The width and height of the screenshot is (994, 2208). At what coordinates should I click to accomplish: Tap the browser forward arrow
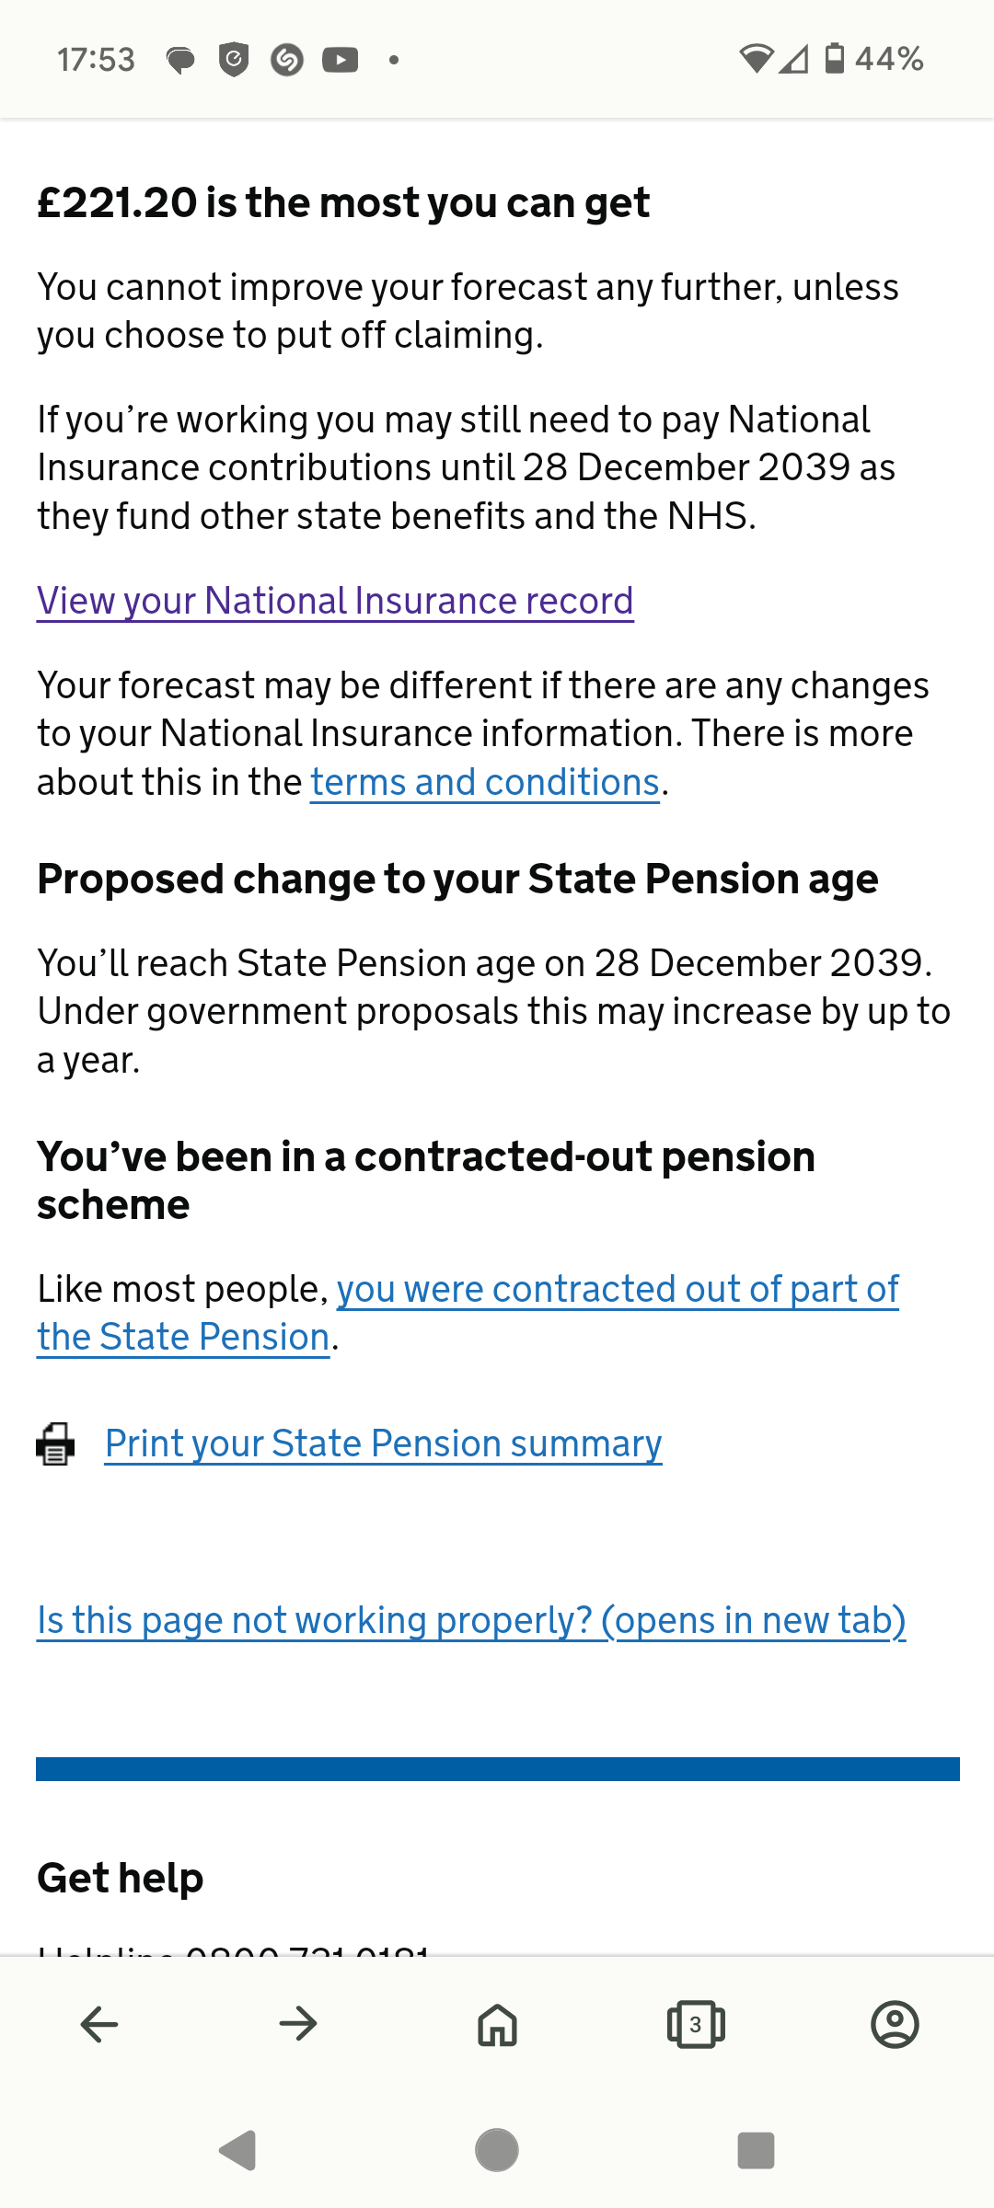298,2024
